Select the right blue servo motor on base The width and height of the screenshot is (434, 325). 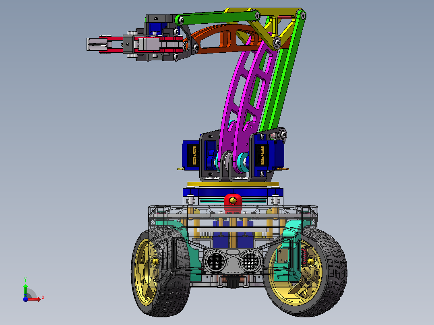tap(270, 155)
